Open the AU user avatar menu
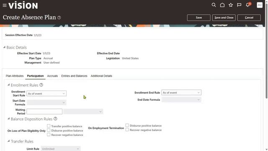The image size is (268, 151). click(260, 5)
